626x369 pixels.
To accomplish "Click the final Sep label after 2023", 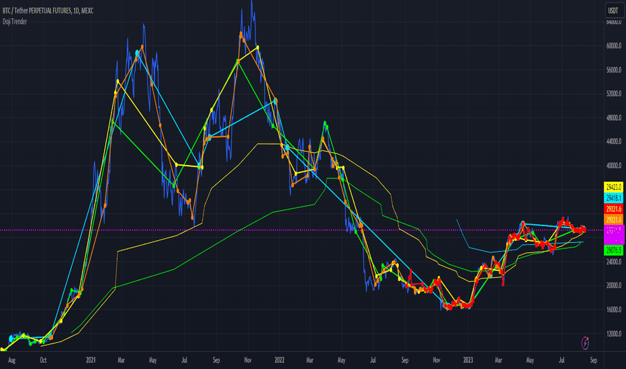I will (x=593, y=360).
